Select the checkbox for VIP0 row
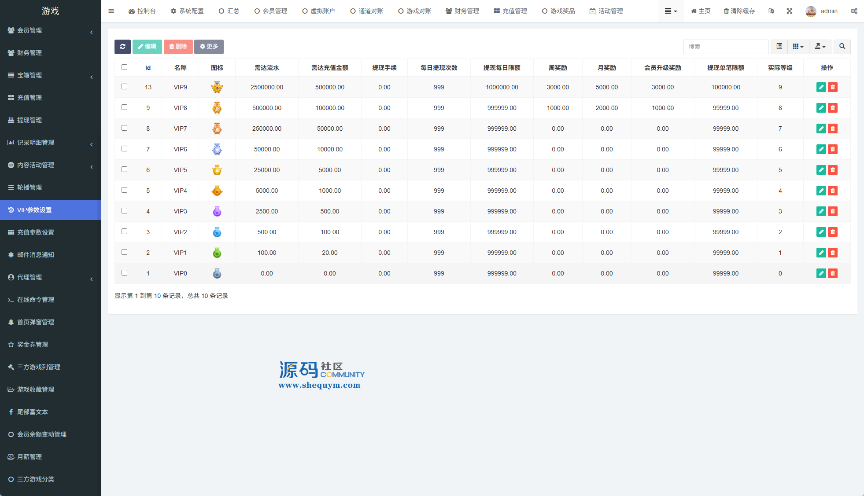The height and width of the screenshot is (496, 864). coord(124,273)
